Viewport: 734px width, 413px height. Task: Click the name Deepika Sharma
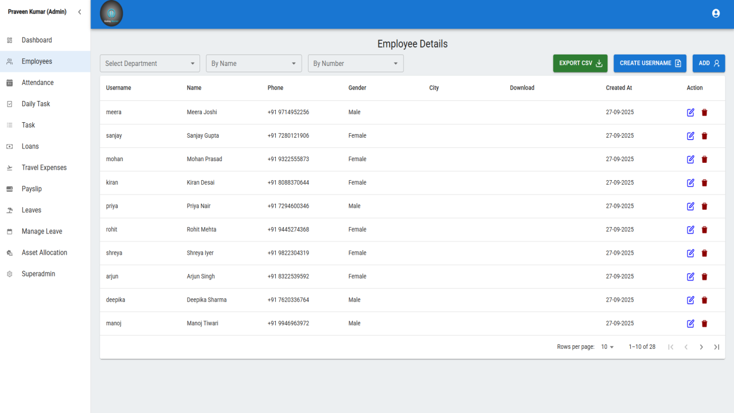(x=206, y=300)
